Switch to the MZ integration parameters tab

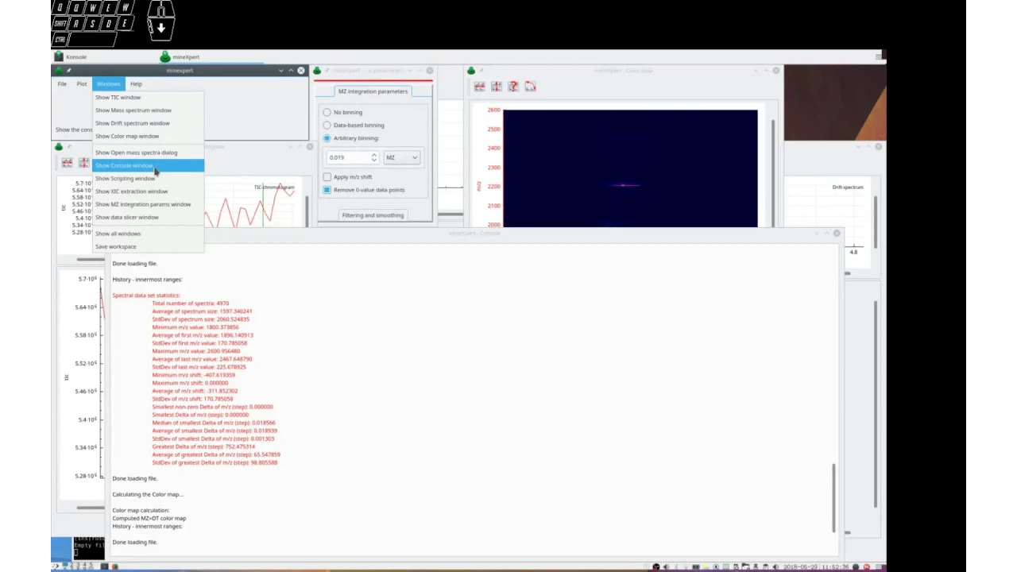click(x=373, y=91)
